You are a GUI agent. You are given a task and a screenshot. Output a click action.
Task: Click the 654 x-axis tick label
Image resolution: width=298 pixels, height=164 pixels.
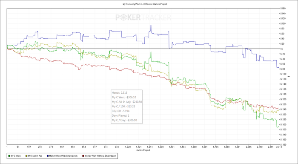[x=84, y=147]
